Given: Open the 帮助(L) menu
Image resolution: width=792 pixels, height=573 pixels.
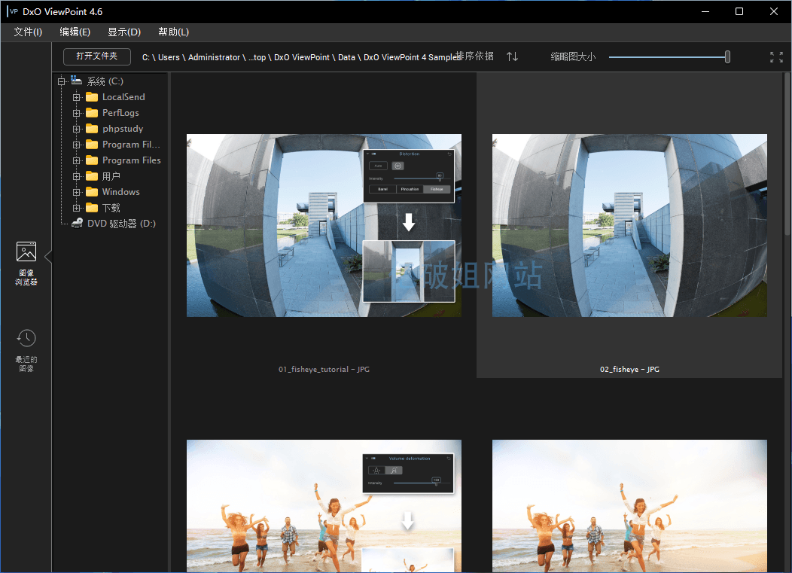Looking at the screenshot, I should point(173,32).
